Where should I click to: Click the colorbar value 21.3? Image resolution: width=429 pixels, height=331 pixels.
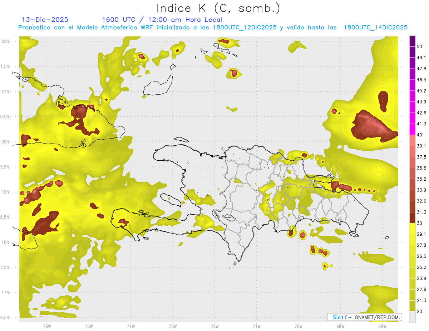(x=421, y=301)
